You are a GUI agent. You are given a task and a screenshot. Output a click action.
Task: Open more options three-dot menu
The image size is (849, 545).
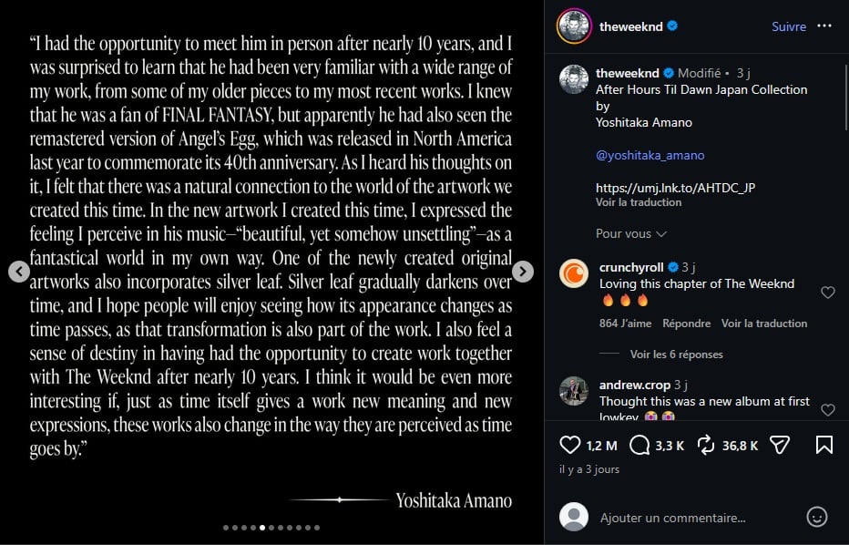[x=824, y=26]
